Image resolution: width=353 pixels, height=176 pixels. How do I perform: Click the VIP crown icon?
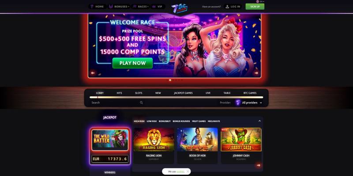coord(154,7)
